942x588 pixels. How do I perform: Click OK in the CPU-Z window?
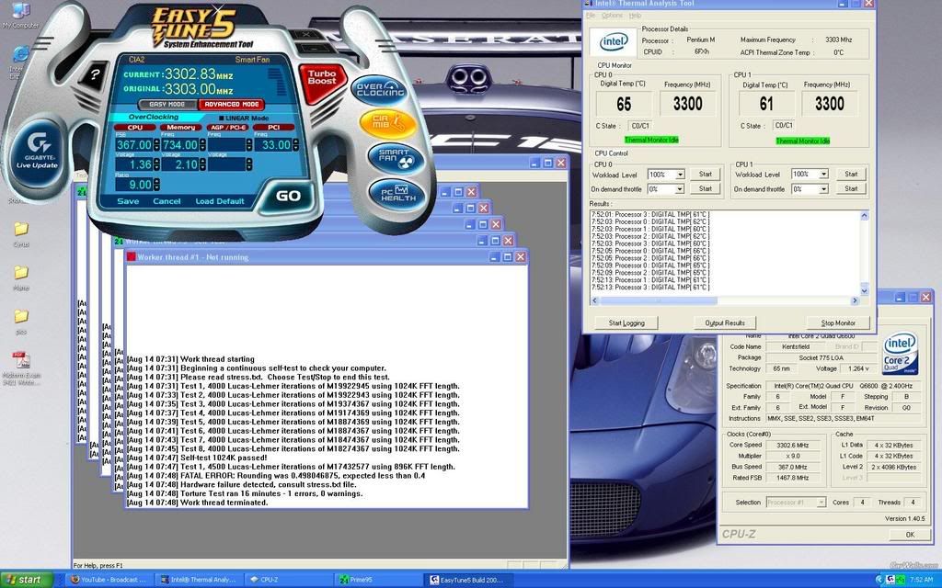pos(910,535)
